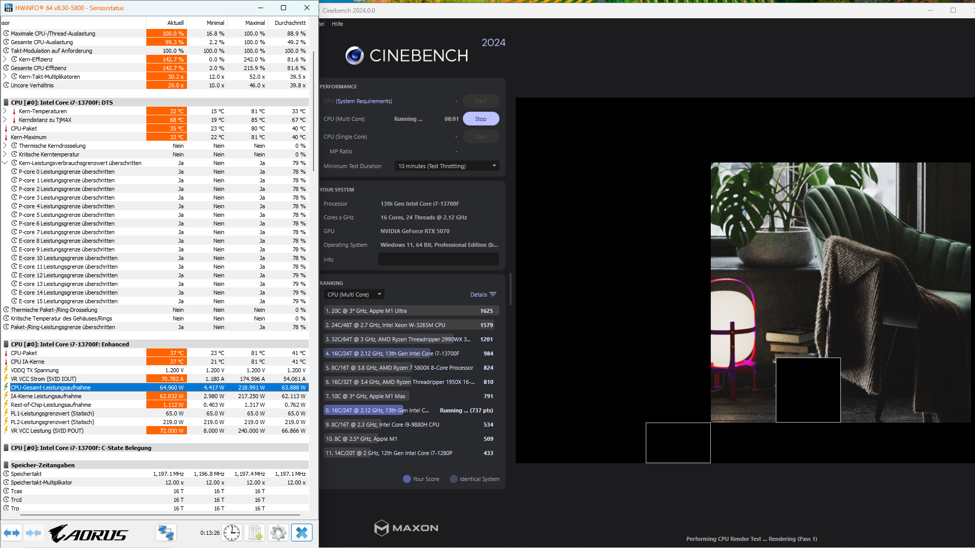This screenshot has width=975, height=548.
Task: Click the collapse-layout inward arrows button in HWiNFO
Action: pos(34,533)
